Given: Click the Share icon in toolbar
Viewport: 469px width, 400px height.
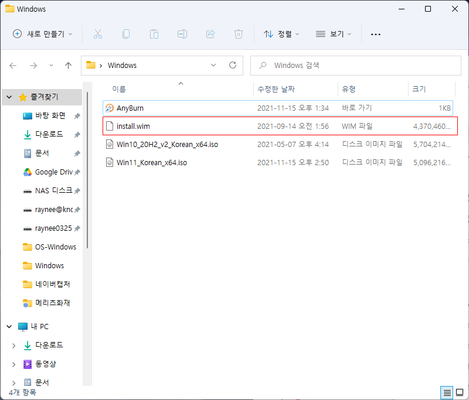Looking at the screenshot, I should point(210,34).
